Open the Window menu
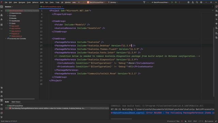The image size is (218, 123). pos(68,2)
